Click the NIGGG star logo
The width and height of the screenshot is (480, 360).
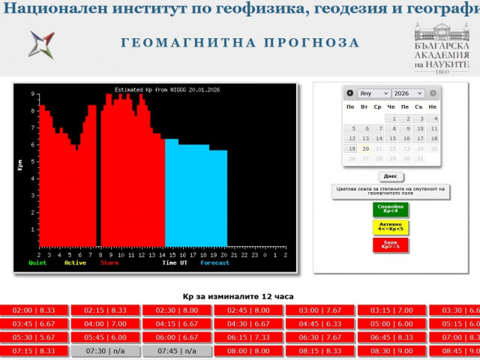pos(40,44)
